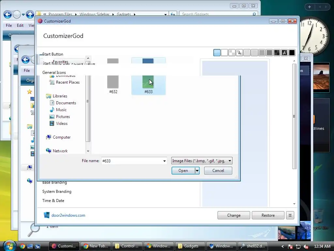The width and height of the screenshot is (334, 251).
Task: Open Recent Places in the file dialog
Action: pyautogui.click(x=68, y=82)
